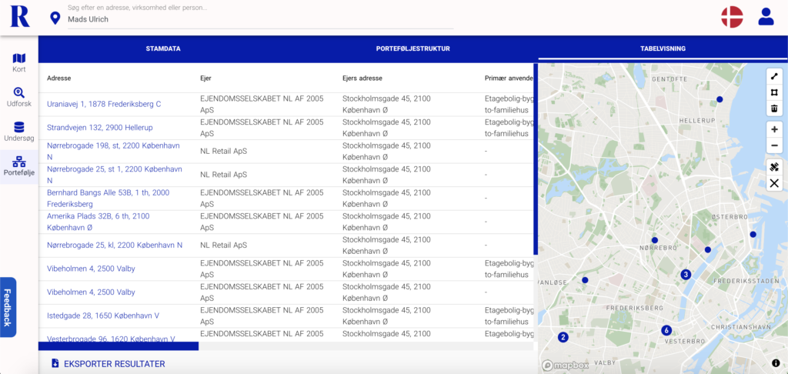Open the Uraniavej 1, 1878 Frederiksberg C link
This screenshot has width=788, height=374.
104,104
